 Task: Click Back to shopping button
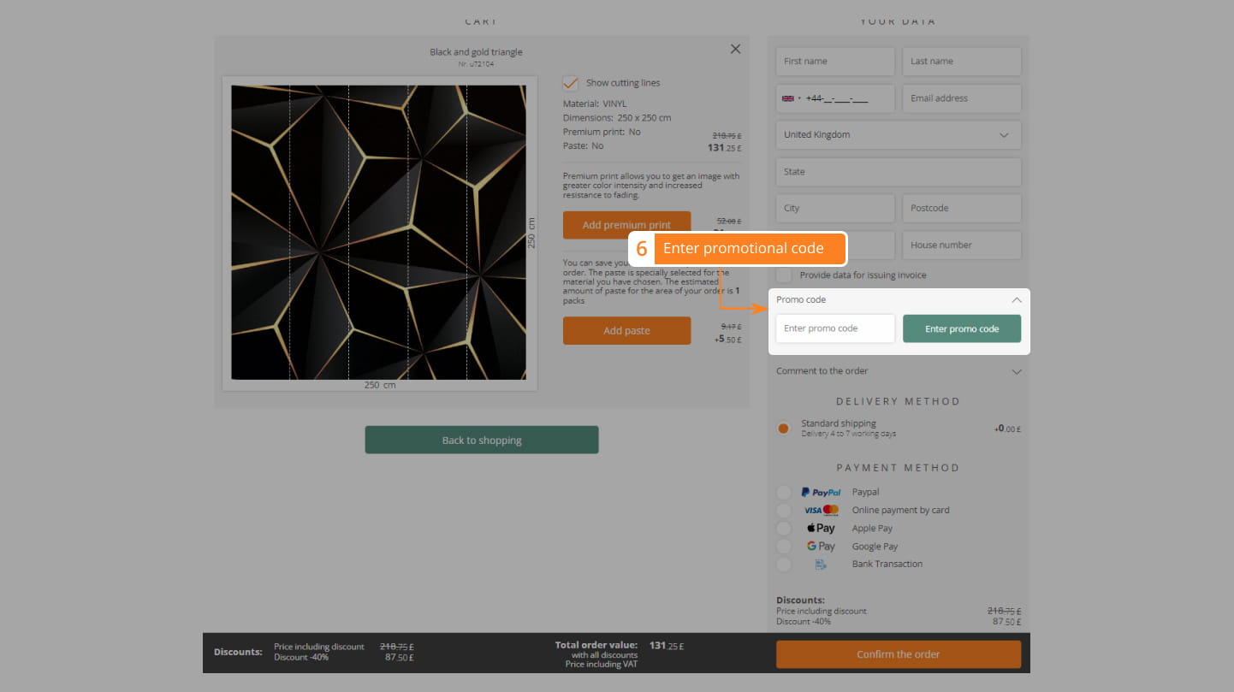click(481, 441)
